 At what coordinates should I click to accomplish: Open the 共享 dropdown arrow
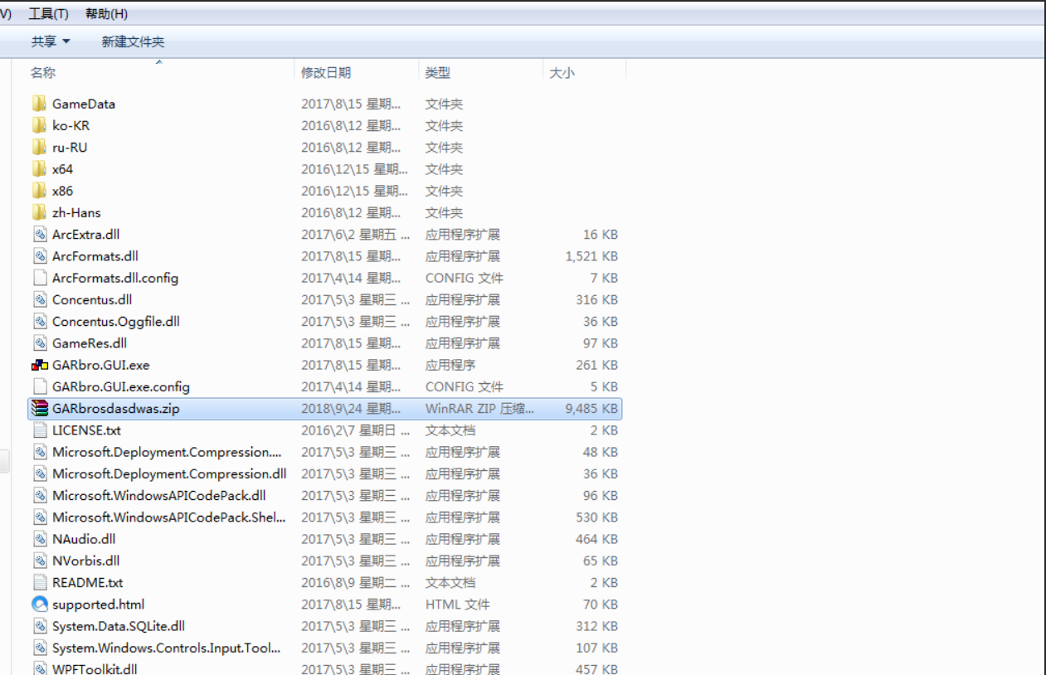click(x=66, y=41)
